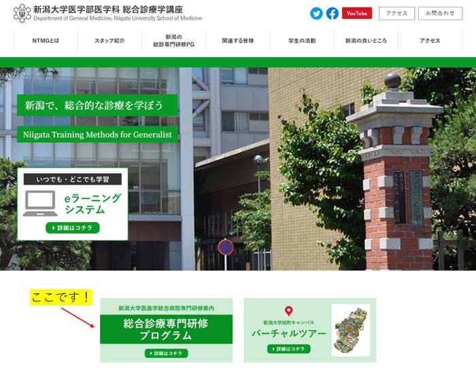
Task: Click the アクセス button in header
Action: pyautogui.click(x=396, y=14)
